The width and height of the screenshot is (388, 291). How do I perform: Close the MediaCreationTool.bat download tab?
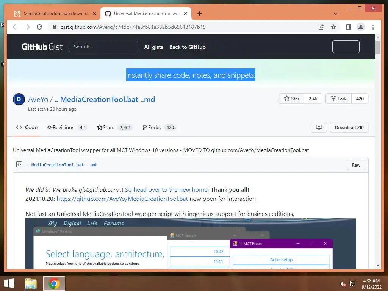[94, 14]
